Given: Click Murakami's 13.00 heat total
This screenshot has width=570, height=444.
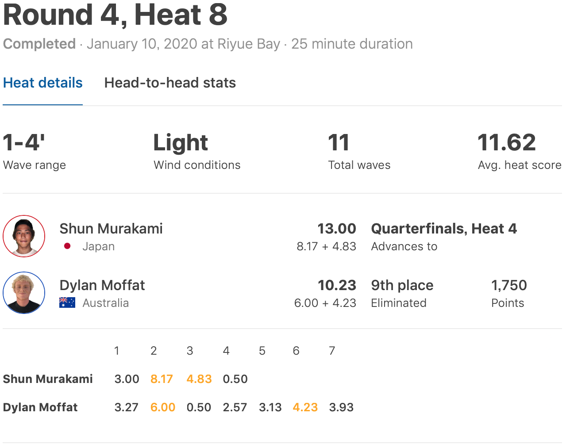Looking at the screenshot, I should [x=336, y=229].
